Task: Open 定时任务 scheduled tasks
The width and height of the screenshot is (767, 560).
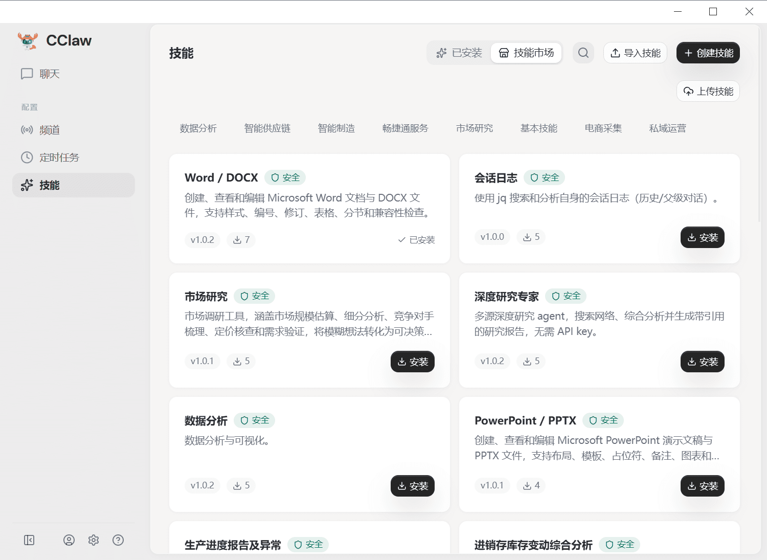Action: click(59, 158)
